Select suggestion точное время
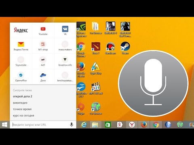The image size is (194, 145). pyautogui.click(x=22, y=109)
